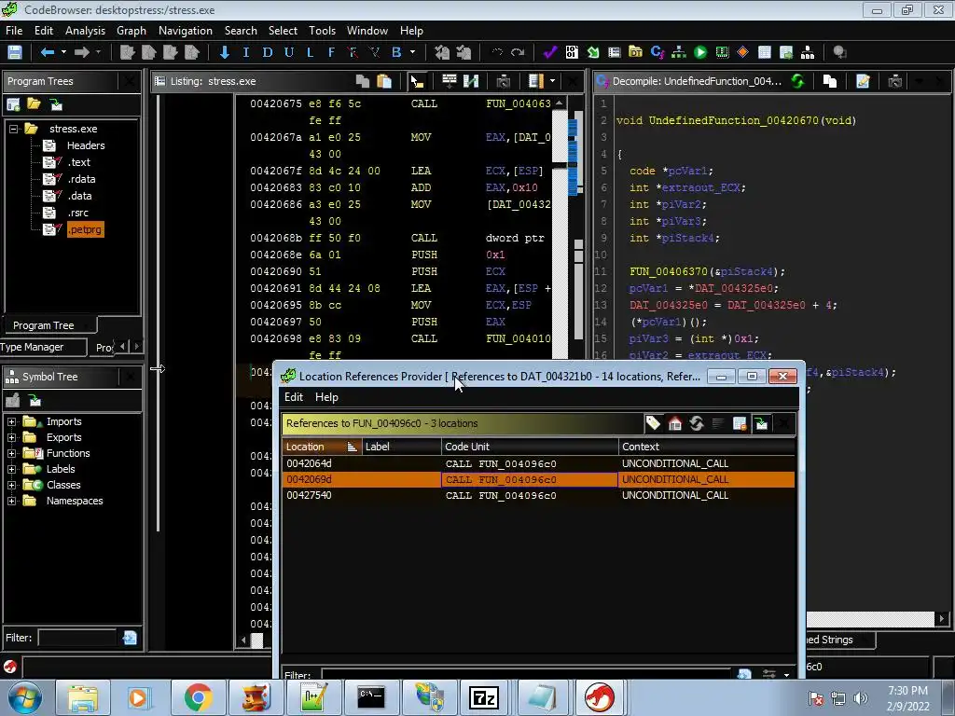The height and width of the screenshot is (716, 955).
Task: Select the .petprg section in Program Trees
Action: click(x=85, y=229)
